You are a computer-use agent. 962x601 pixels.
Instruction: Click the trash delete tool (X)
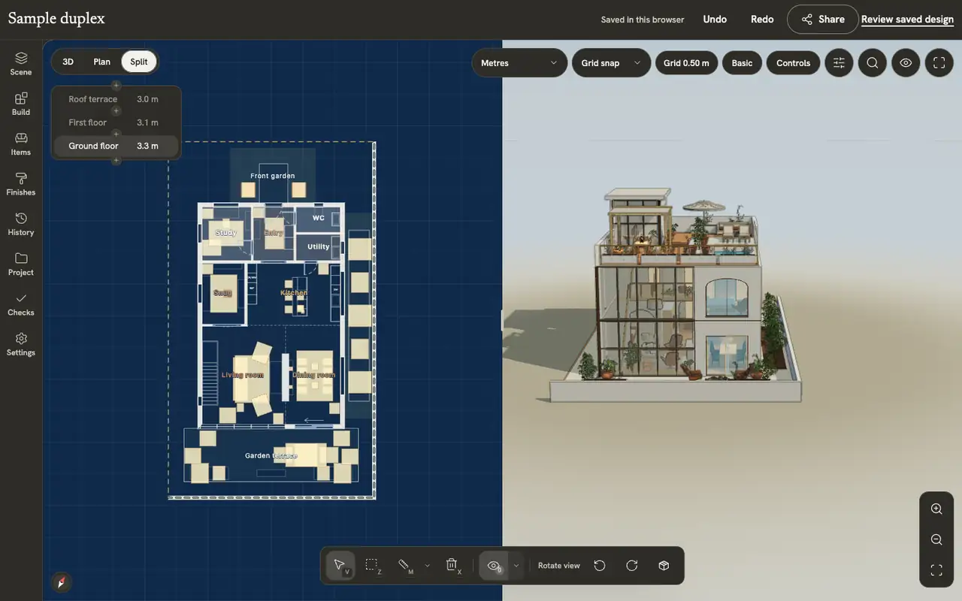tap(452, 566)
